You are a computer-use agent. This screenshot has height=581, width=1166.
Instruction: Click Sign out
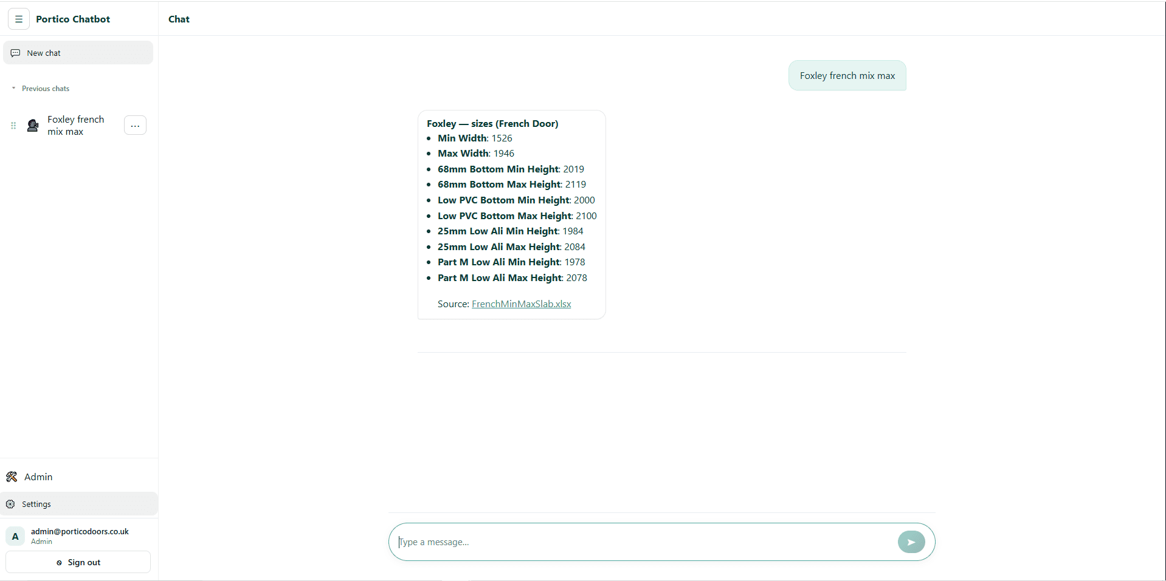click(78, 562)
